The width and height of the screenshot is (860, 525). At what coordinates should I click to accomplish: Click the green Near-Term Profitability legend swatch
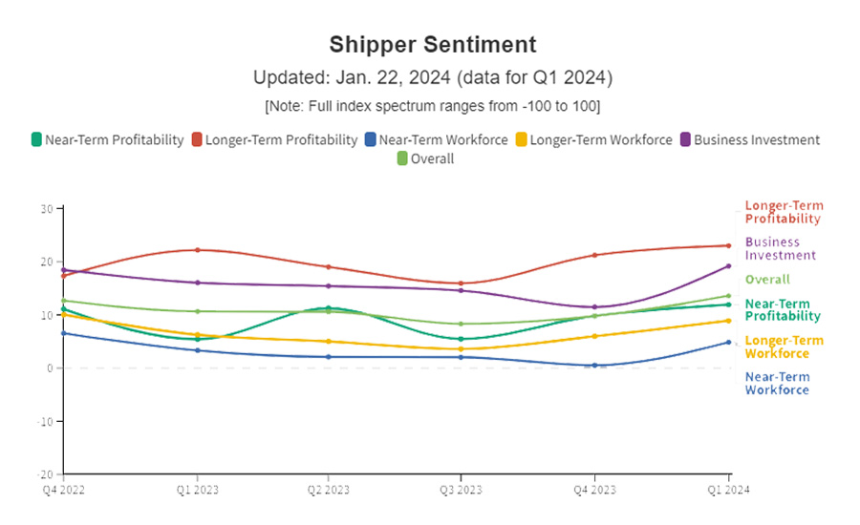pos(37,139)
